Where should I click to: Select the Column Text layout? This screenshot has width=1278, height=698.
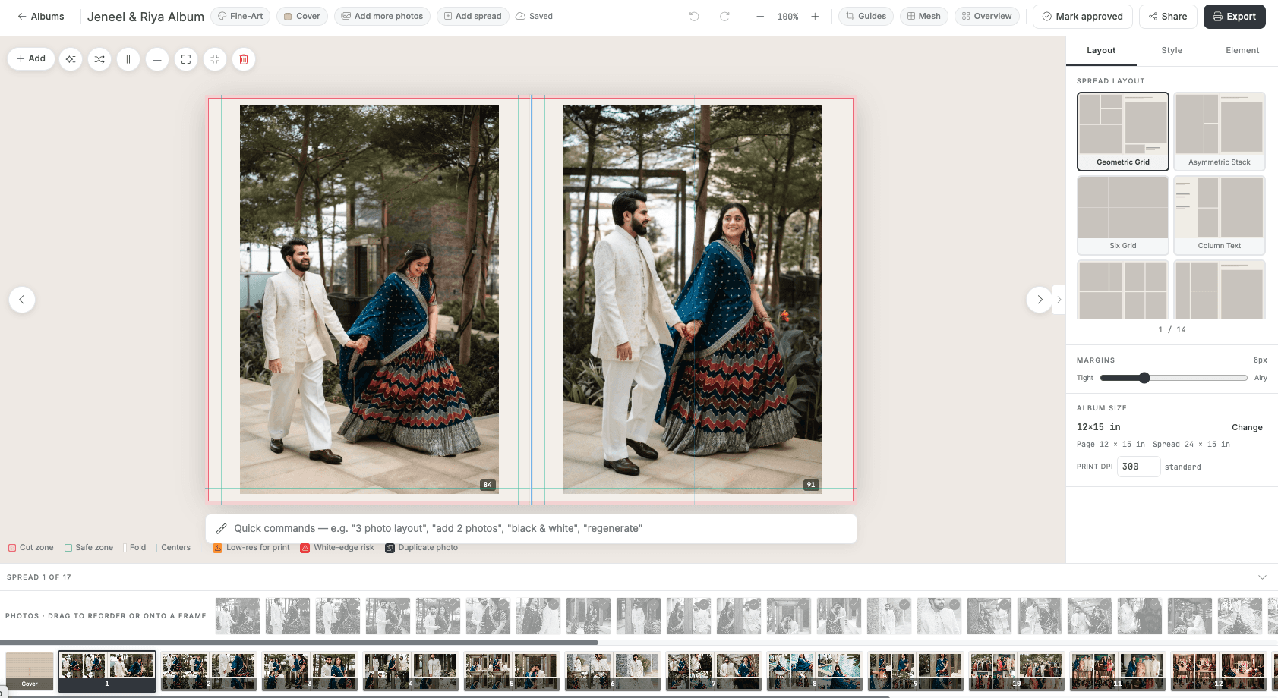pyautogui.click(x=1220, y=215)
